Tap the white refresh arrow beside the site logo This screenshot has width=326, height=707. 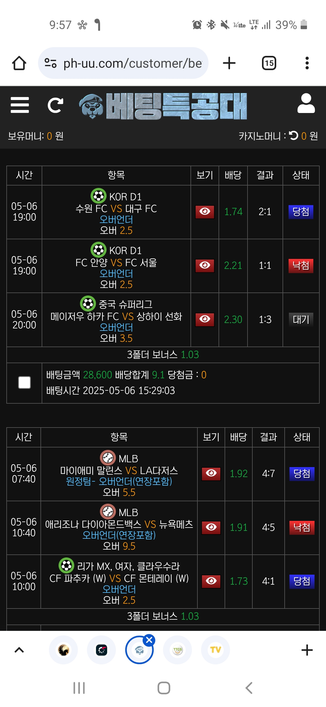(x=55, y=105)
